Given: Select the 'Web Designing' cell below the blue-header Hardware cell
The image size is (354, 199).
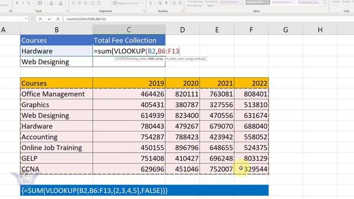Looking at the screenshot, I should click(56, 62).
